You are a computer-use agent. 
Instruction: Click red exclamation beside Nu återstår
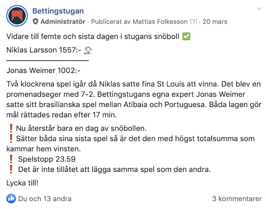point(11,128)
